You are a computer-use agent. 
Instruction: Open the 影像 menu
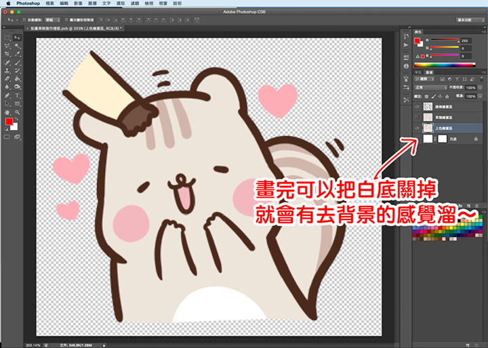pos(78,3)
